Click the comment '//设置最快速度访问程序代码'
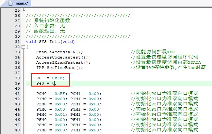This screenshot has width=212, height=134. 164,57
